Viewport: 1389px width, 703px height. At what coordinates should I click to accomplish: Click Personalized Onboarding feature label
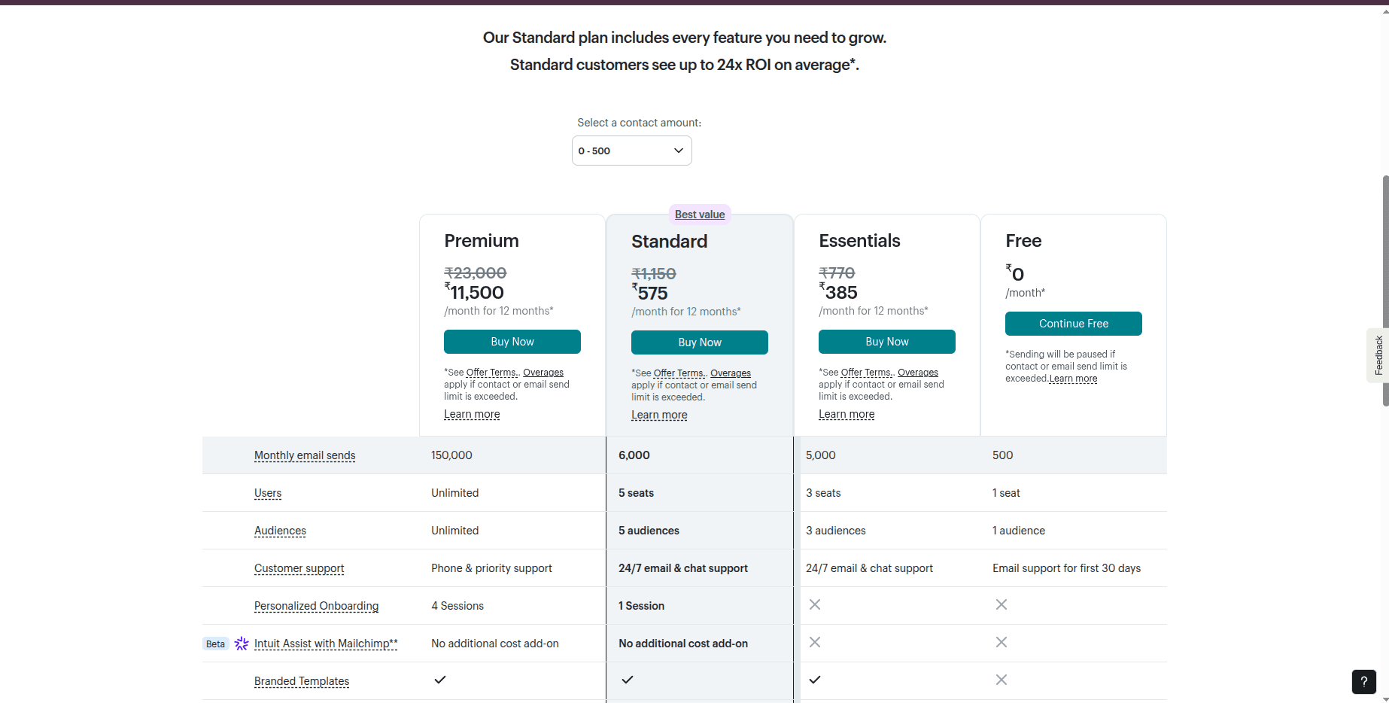pos(316,606)
